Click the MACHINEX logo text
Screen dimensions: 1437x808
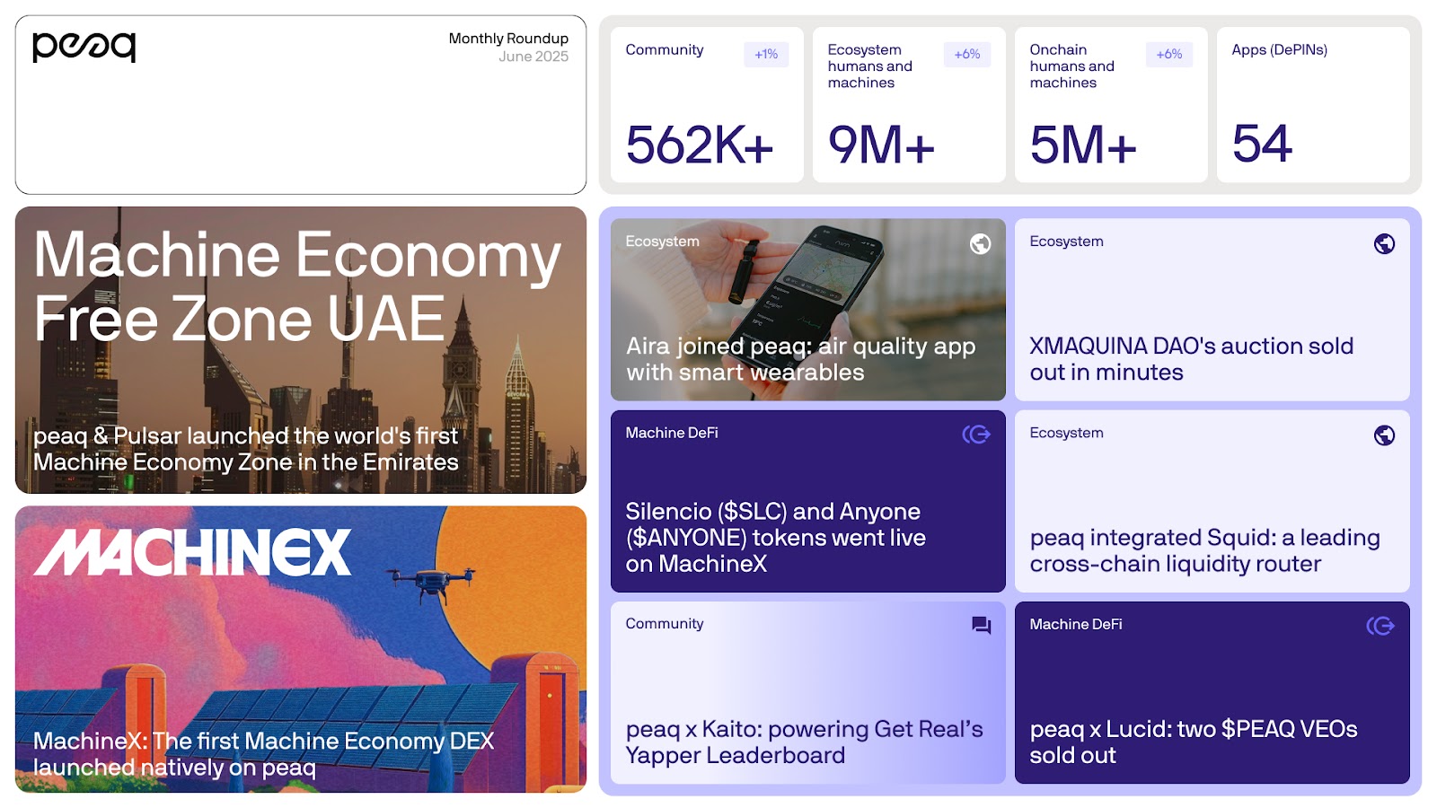pyautogui.click(x=192, y=552)
